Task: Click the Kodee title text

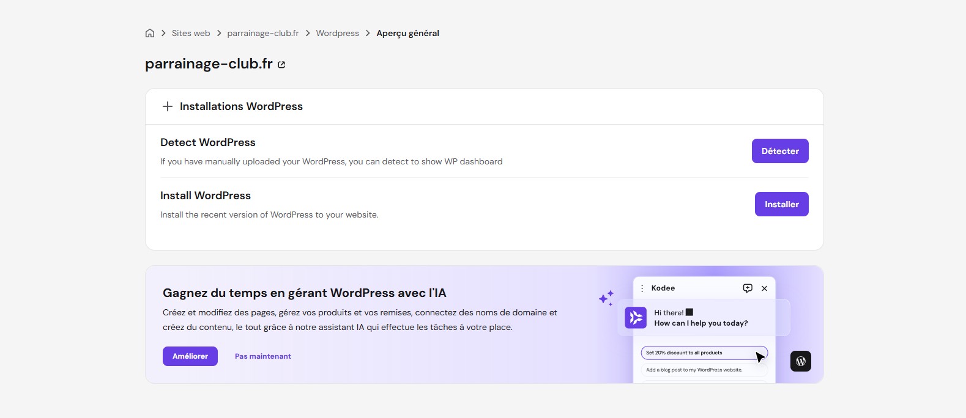Action: click(663, 288)
